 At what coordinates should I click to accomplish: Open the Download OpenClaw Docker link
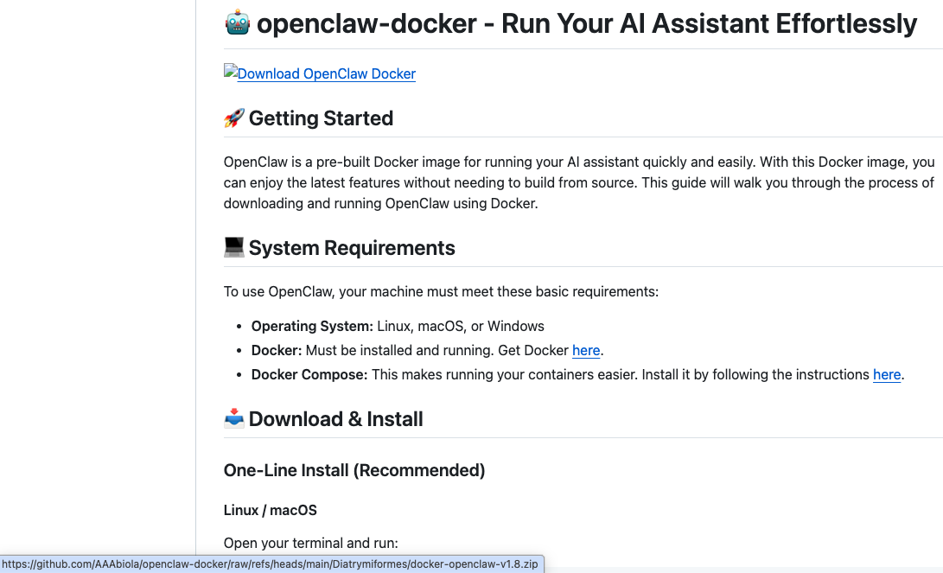[326, 74]
